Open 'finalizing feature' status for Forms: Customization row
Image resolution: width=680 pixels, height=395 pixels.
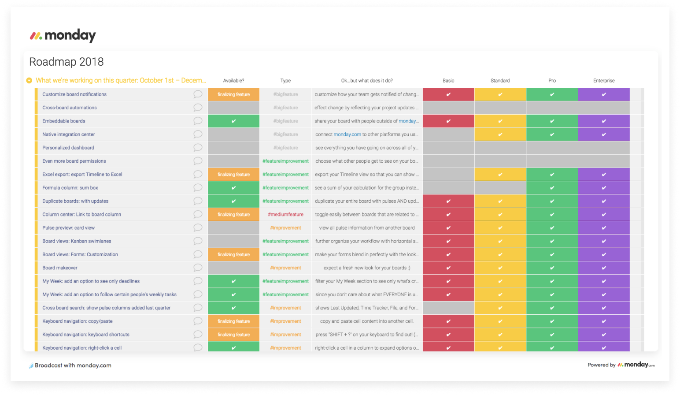point(233,254)
